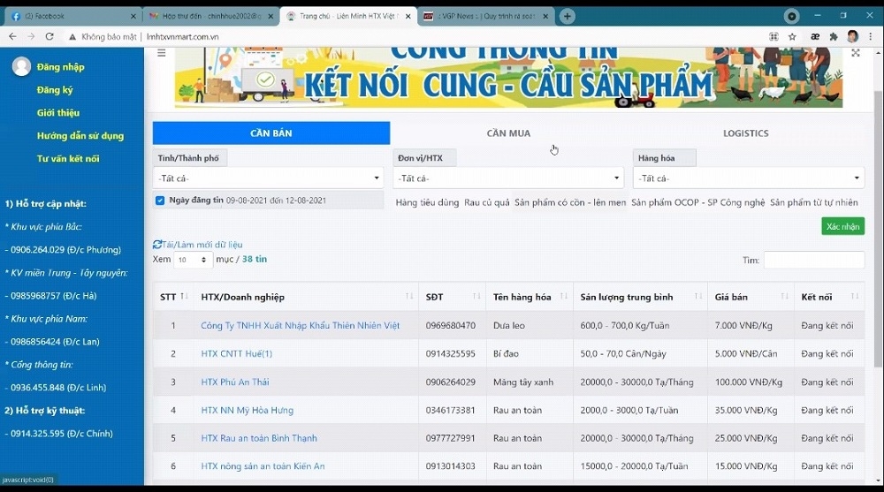
Task: Switch to VGP News browser tab
Action: [484, 17]
